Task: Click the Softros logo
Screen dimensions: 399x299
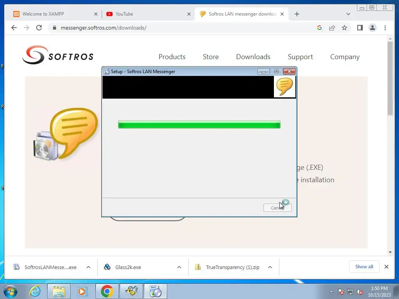Action: [58, 55]
